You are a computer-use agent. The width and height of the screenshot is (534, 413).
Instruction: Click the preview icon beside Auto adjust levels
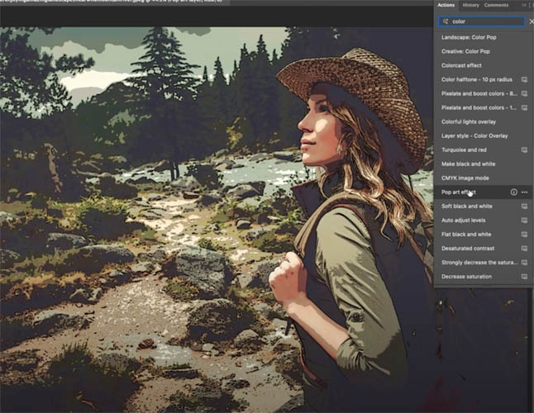[x=524, y=221]
